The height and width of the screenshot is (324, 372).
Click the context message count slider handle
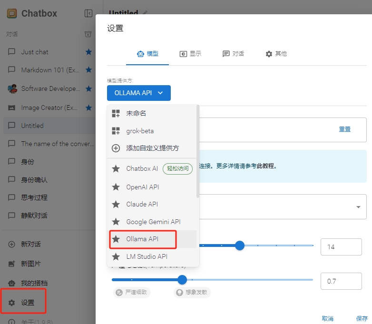240,245
